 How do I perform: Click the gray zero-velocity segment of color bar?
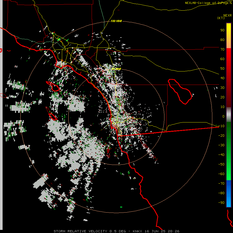point(229,115)
